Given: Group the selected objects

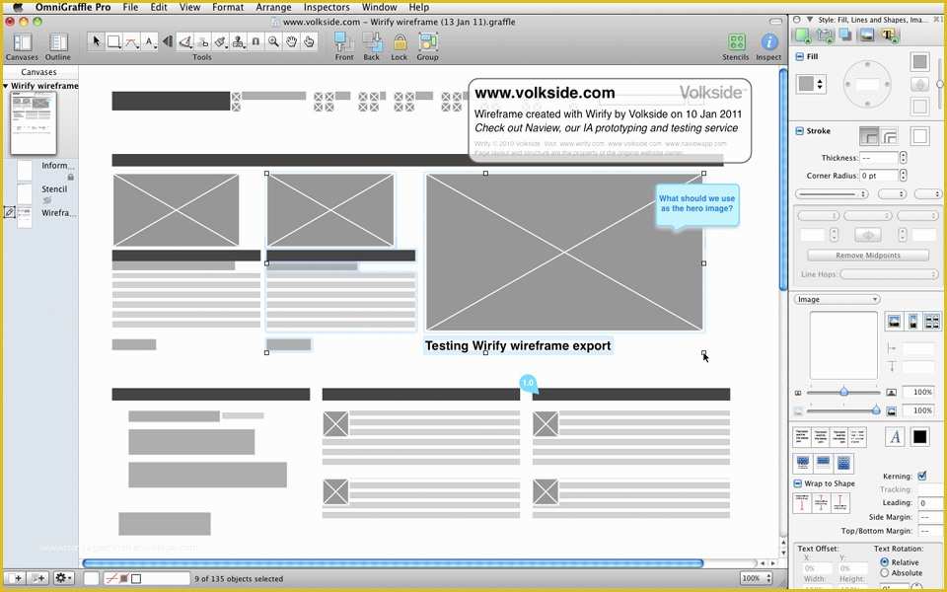Looking at the screenshot, I should tap(427, 46).
